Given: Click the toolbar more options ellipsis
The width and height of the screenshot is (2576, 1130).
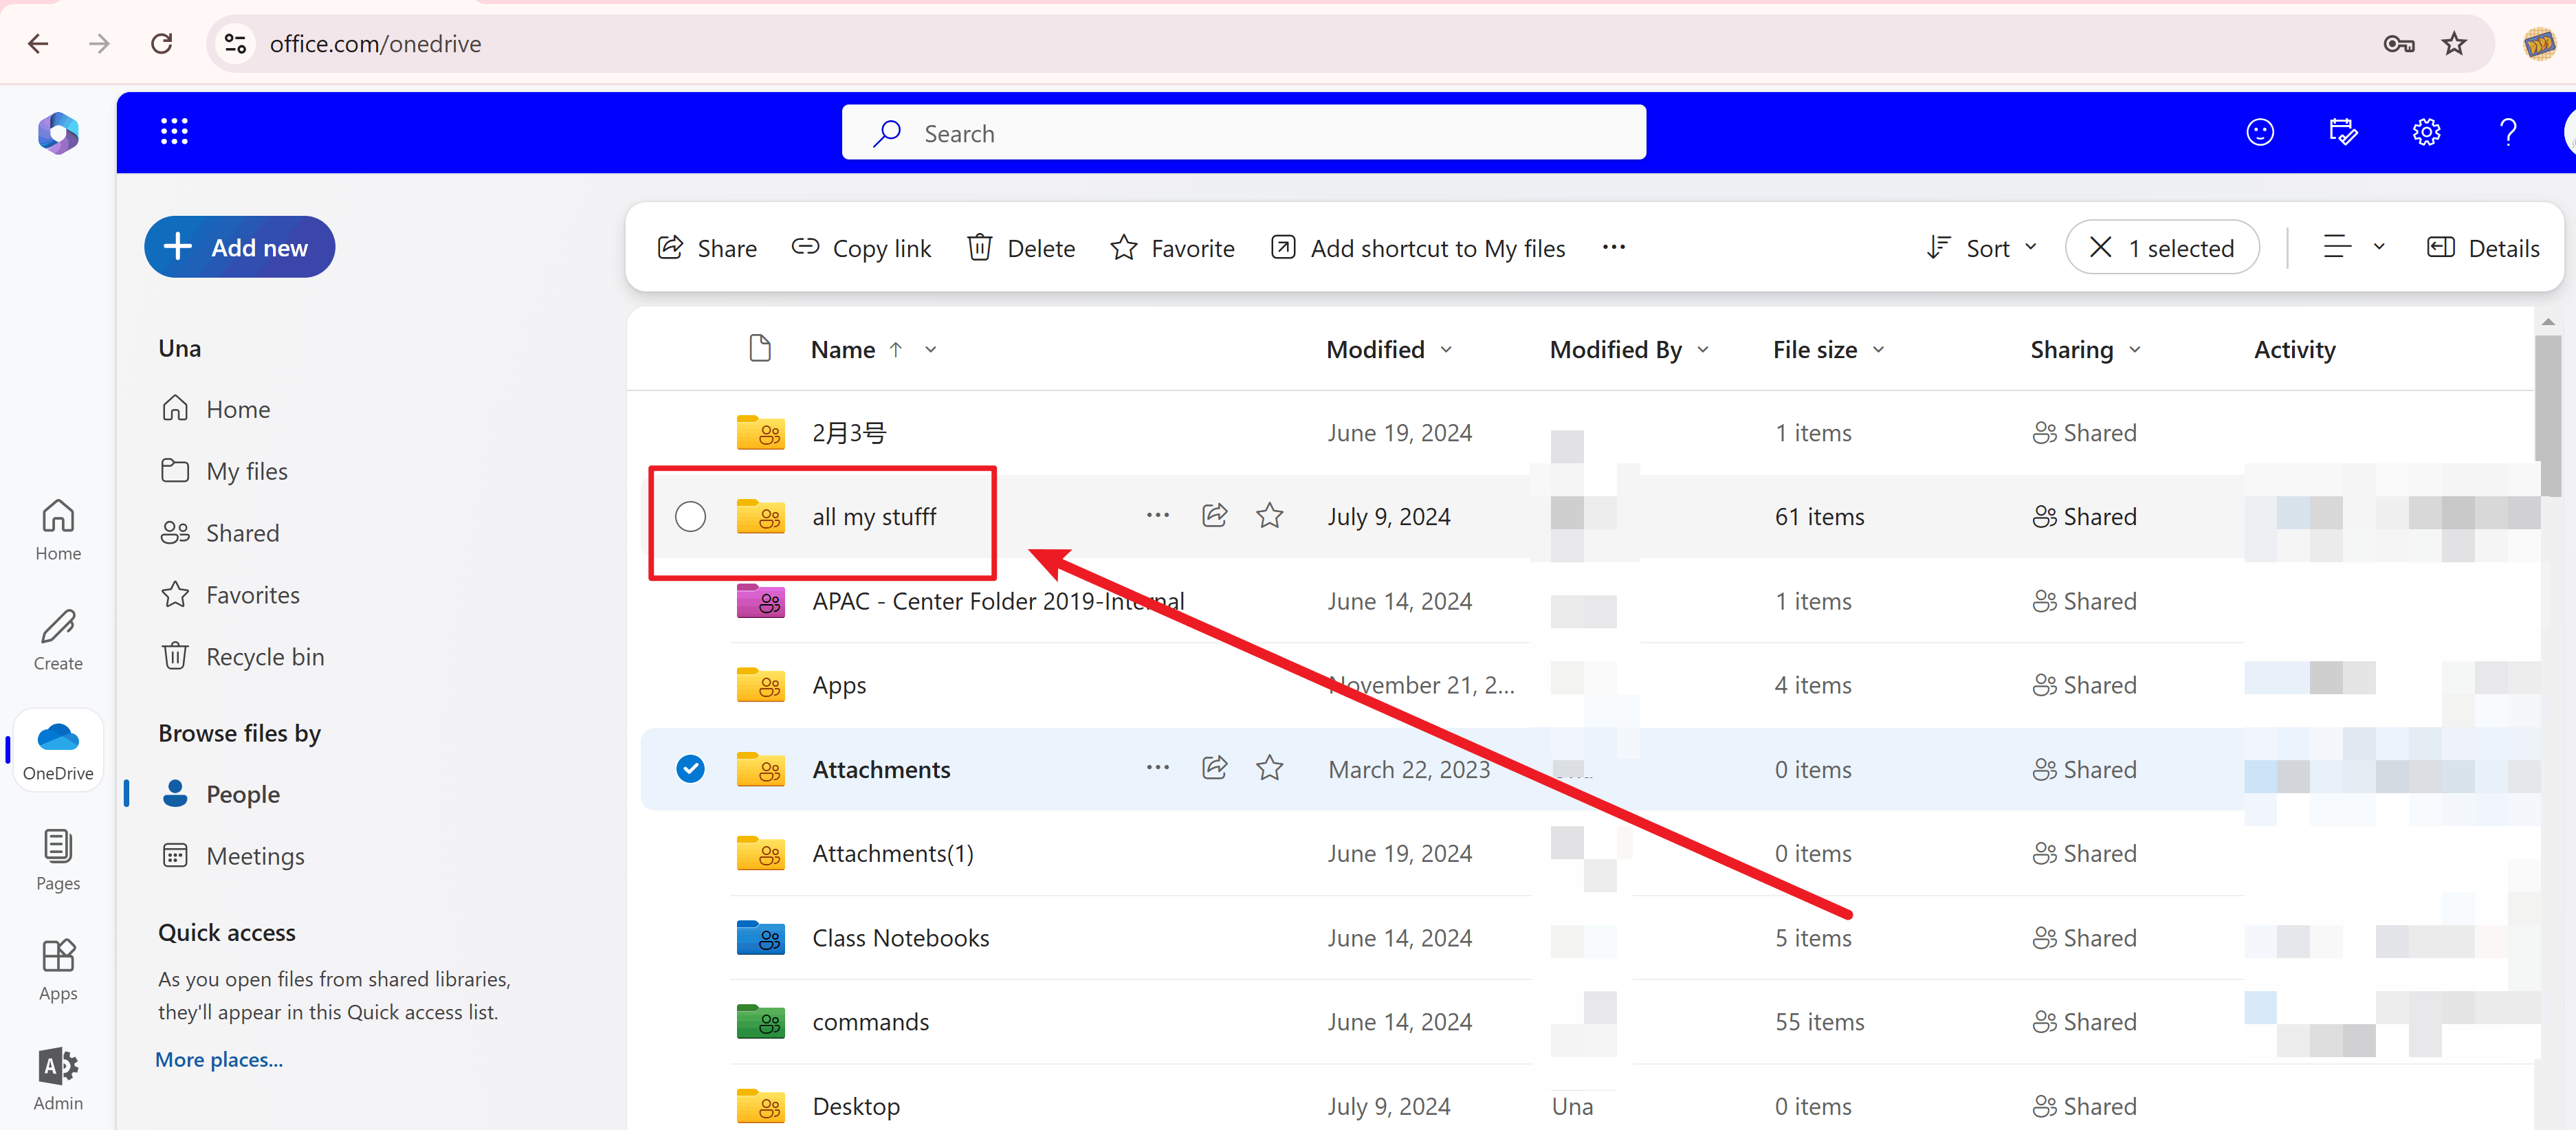Looking at the screenshot, I should tap(1613, 247).
